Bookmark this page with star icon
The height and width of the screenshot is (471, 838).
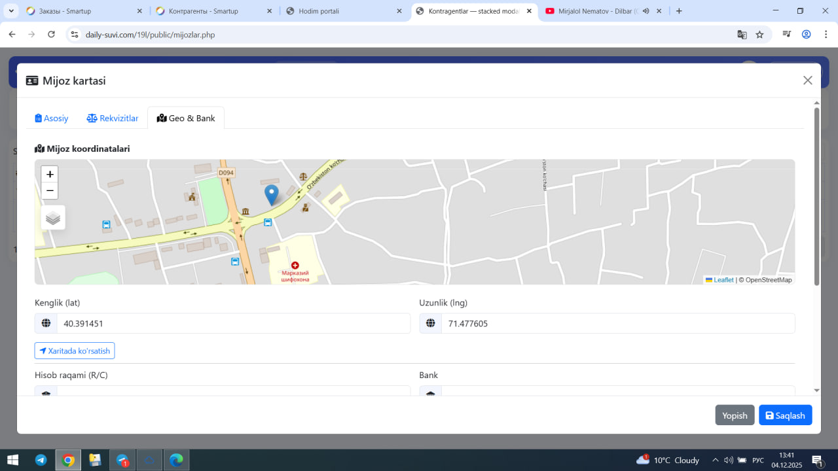coord(759,35)
